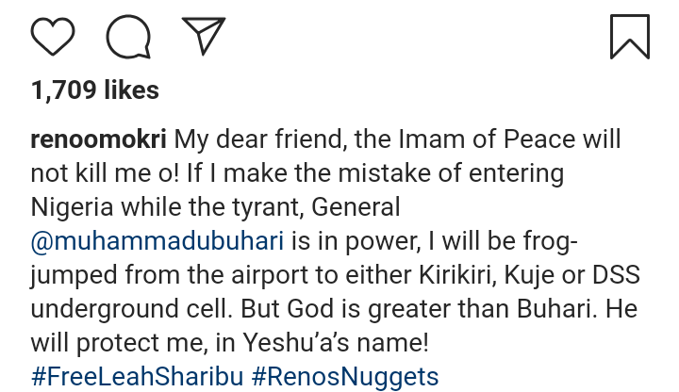Viewport: 679px width, 392px height.
Task: View the 1,709 likes list
Action: pyautogui.click(x=94, y=90)
